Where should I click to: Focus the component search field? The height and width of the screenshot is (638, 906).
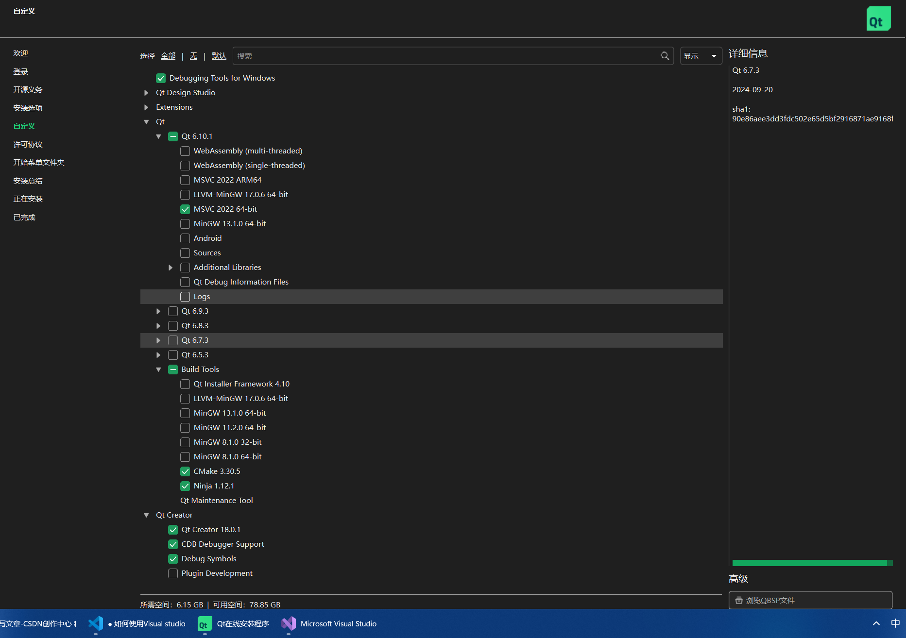(453, 56)
